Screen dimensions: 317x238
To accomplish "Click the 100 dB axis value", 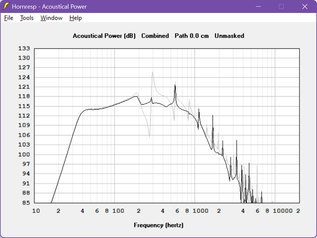I will pos(24,155).
